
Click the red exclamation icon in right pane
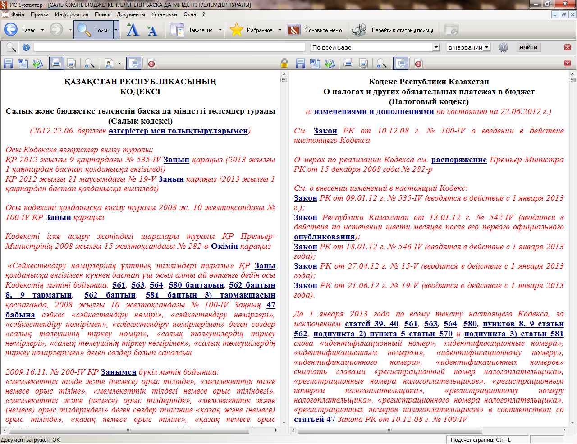(x=418, y=63)
